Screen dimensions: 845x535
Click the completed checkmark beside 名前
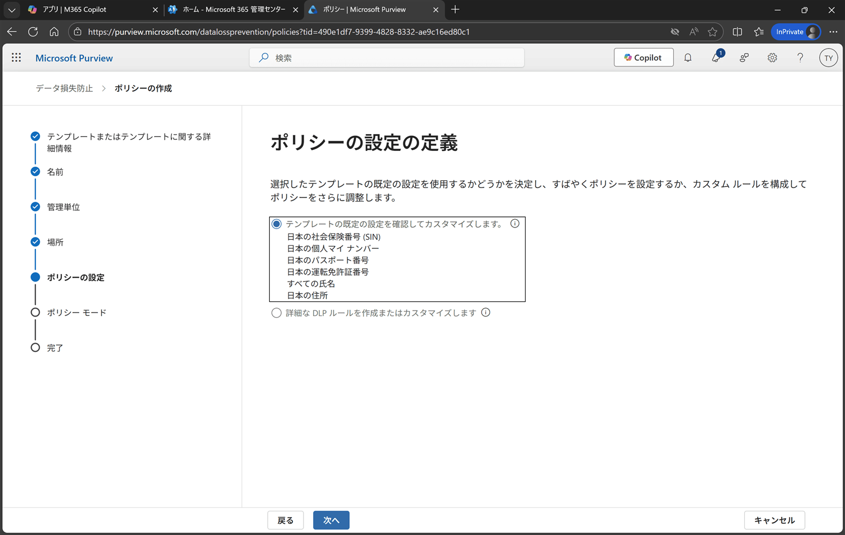[x=35, y=171]
